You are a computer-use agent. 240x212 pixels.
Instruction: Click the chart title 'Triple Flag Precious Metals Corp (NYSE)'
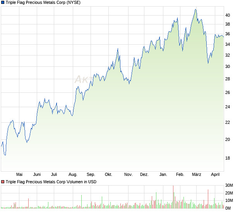[43, 2]
